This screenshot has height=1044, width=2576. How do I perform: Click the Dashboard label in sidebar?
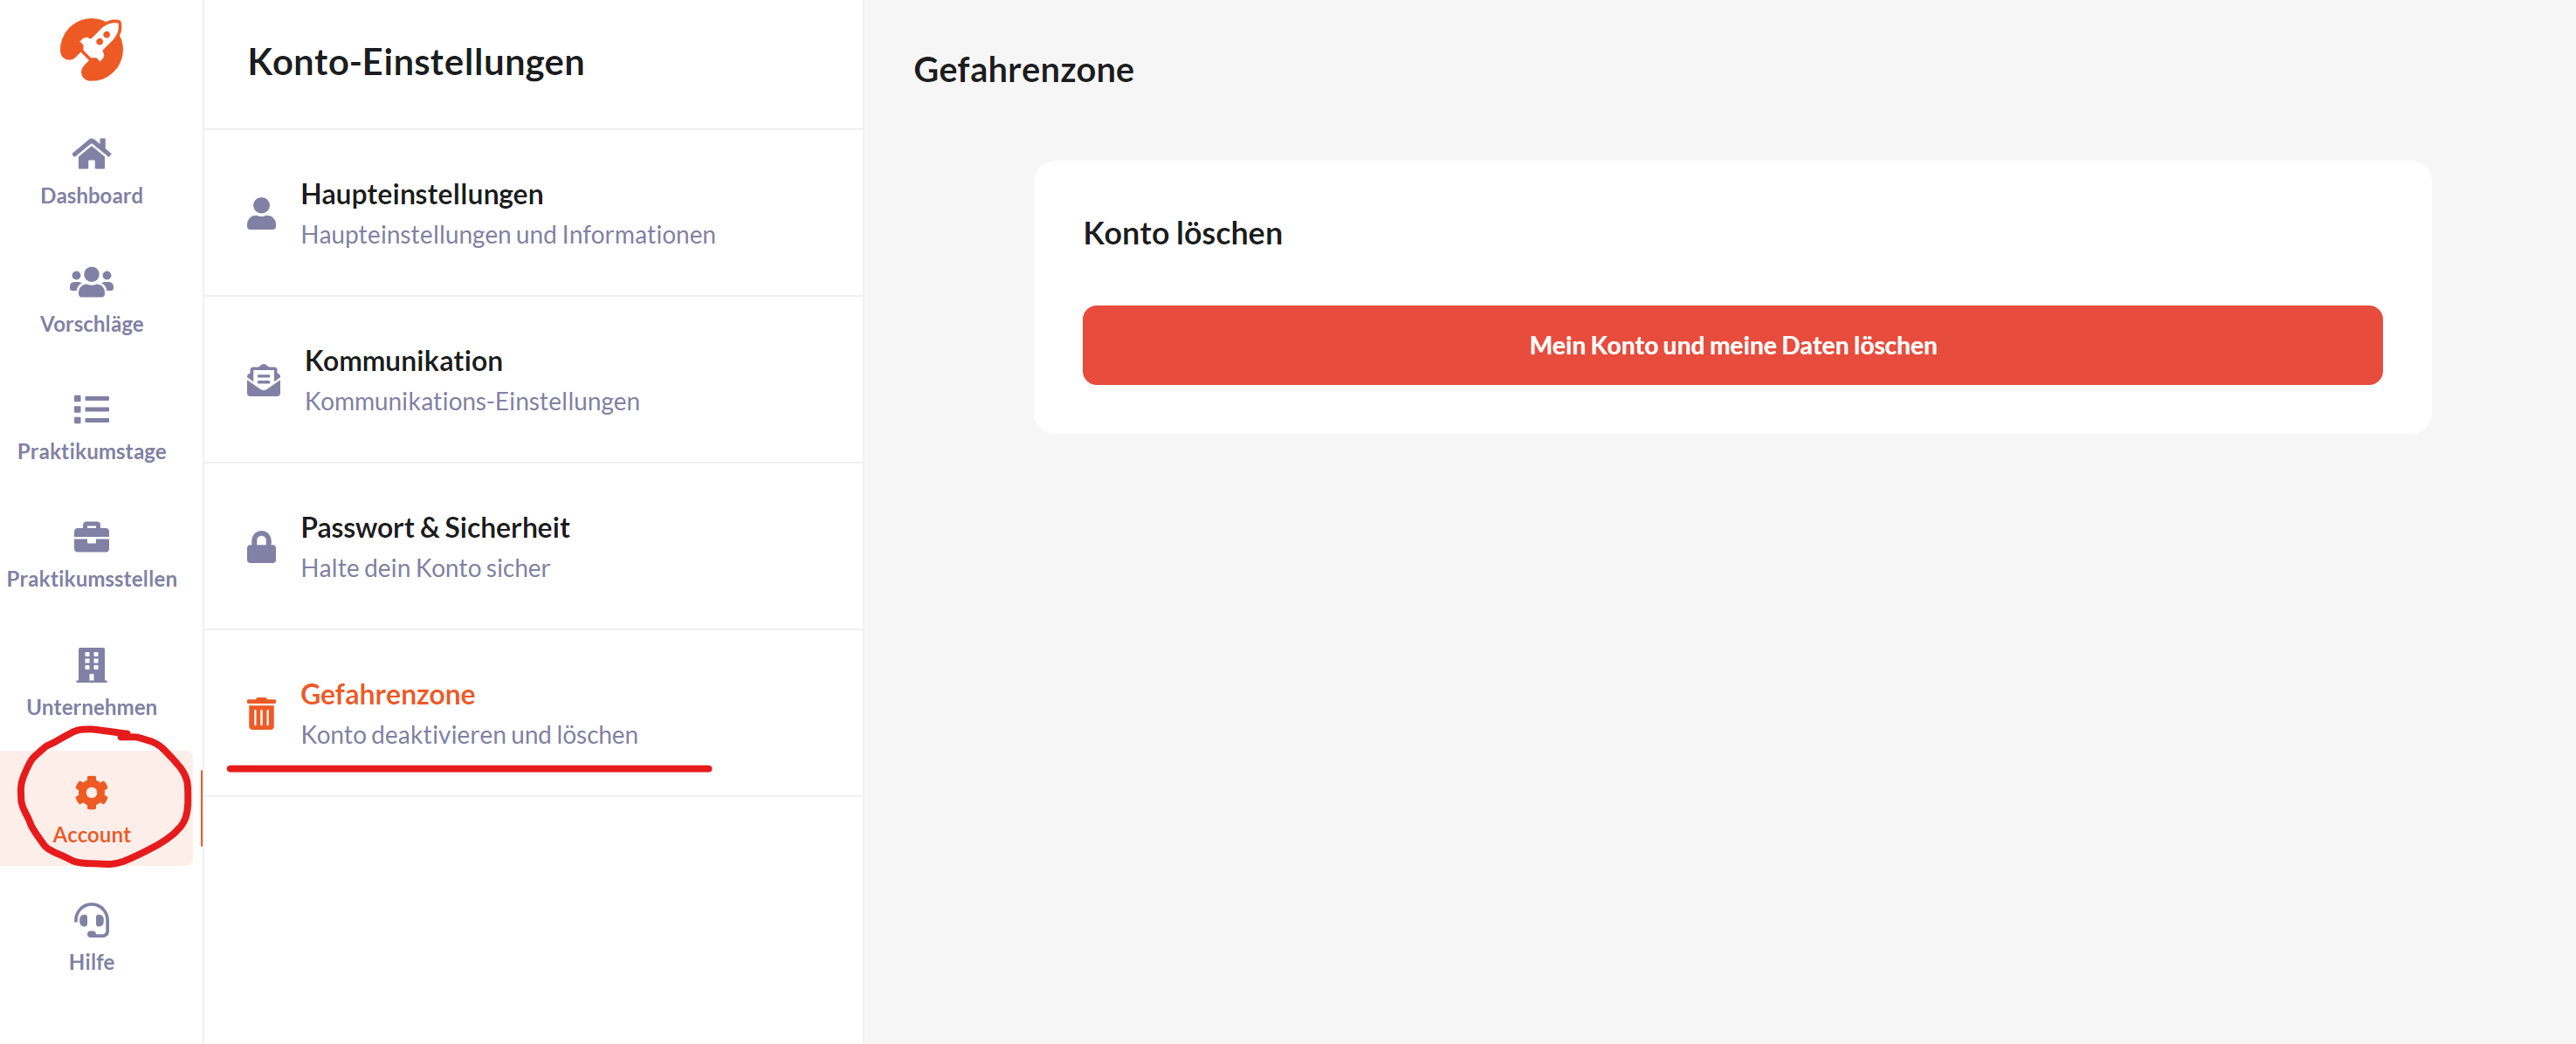pyautogui.click(x=91, y=196)
